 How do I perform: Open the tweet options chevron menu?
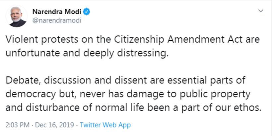[x=261, y=11]
